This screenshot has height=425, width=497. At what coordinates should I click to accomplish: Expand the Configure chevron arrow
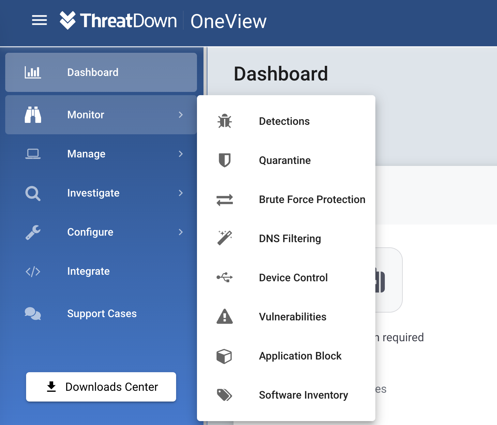tap(181, 232)
